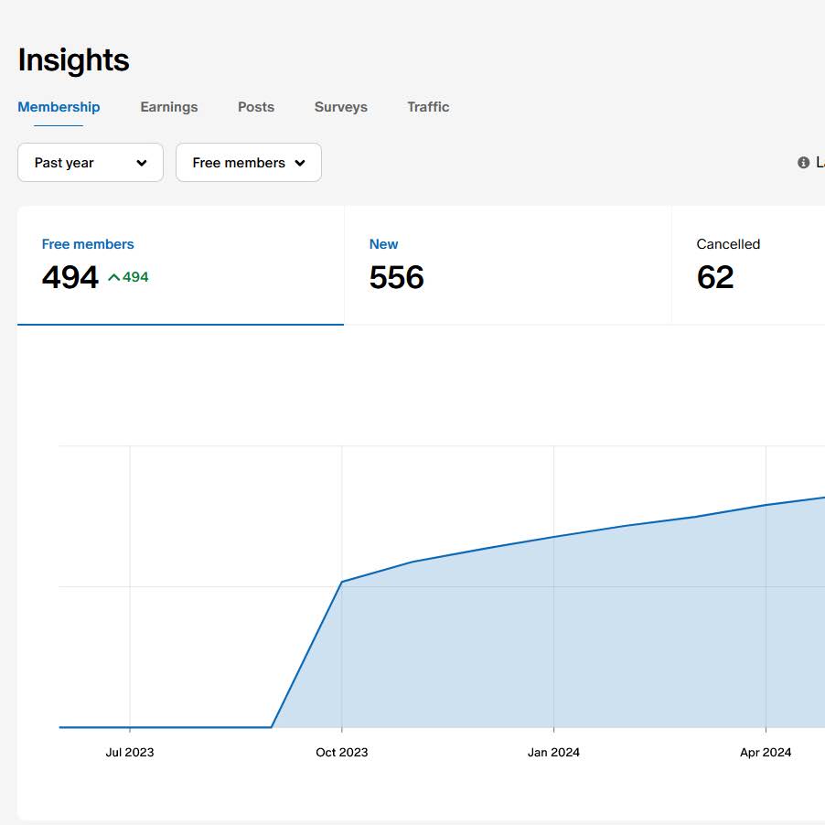Open the Posts insights tab
This screenshot has width=825, height=825.
click(255, 107)
